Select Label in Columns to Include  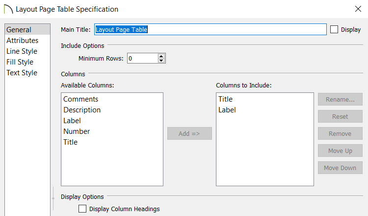[227, 110]
